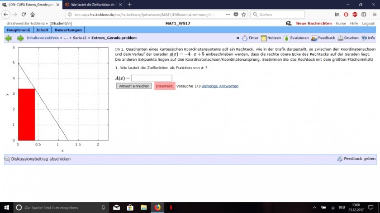Click the A(x) answer input field
380x213 pixels.
pos(151,78)
